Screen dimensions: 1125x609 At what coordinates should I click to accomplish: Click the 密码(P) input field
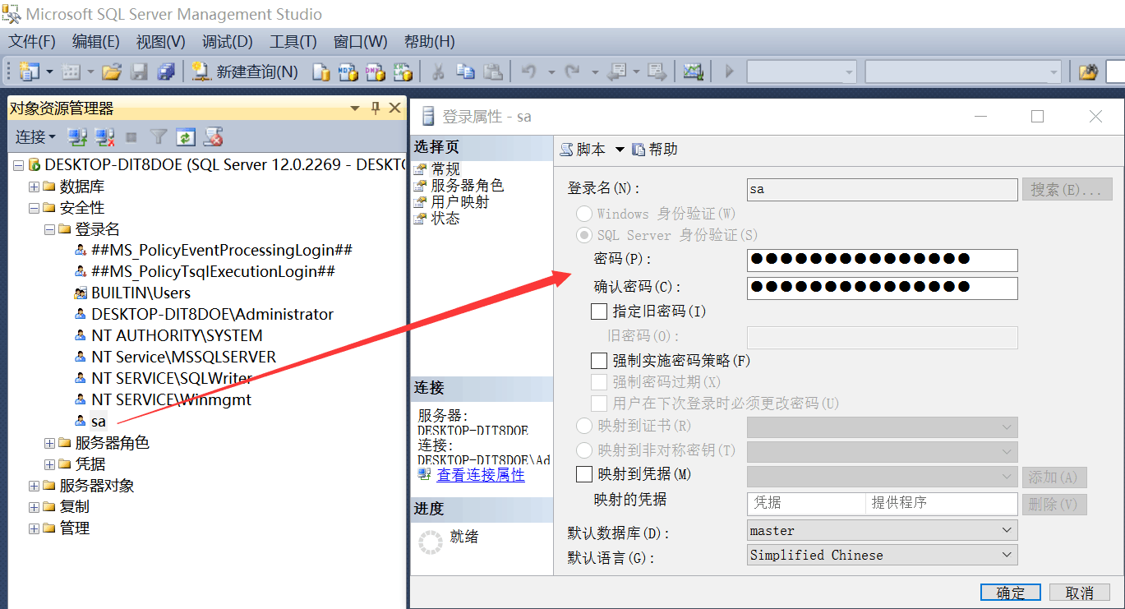tap(883, 260)
